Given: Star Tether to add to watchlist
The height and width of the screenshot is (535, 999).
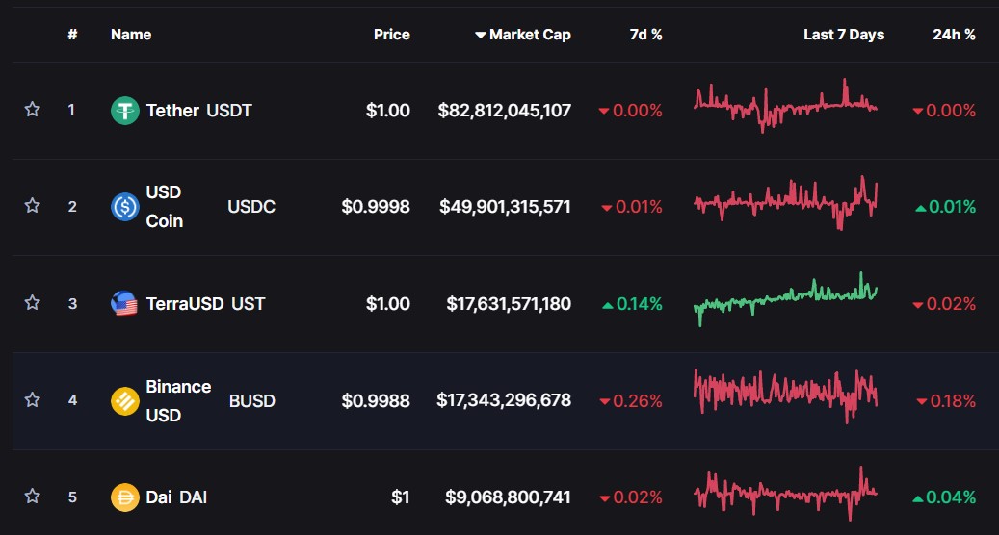Looking at the screenshot, I should tap(32, 110).
